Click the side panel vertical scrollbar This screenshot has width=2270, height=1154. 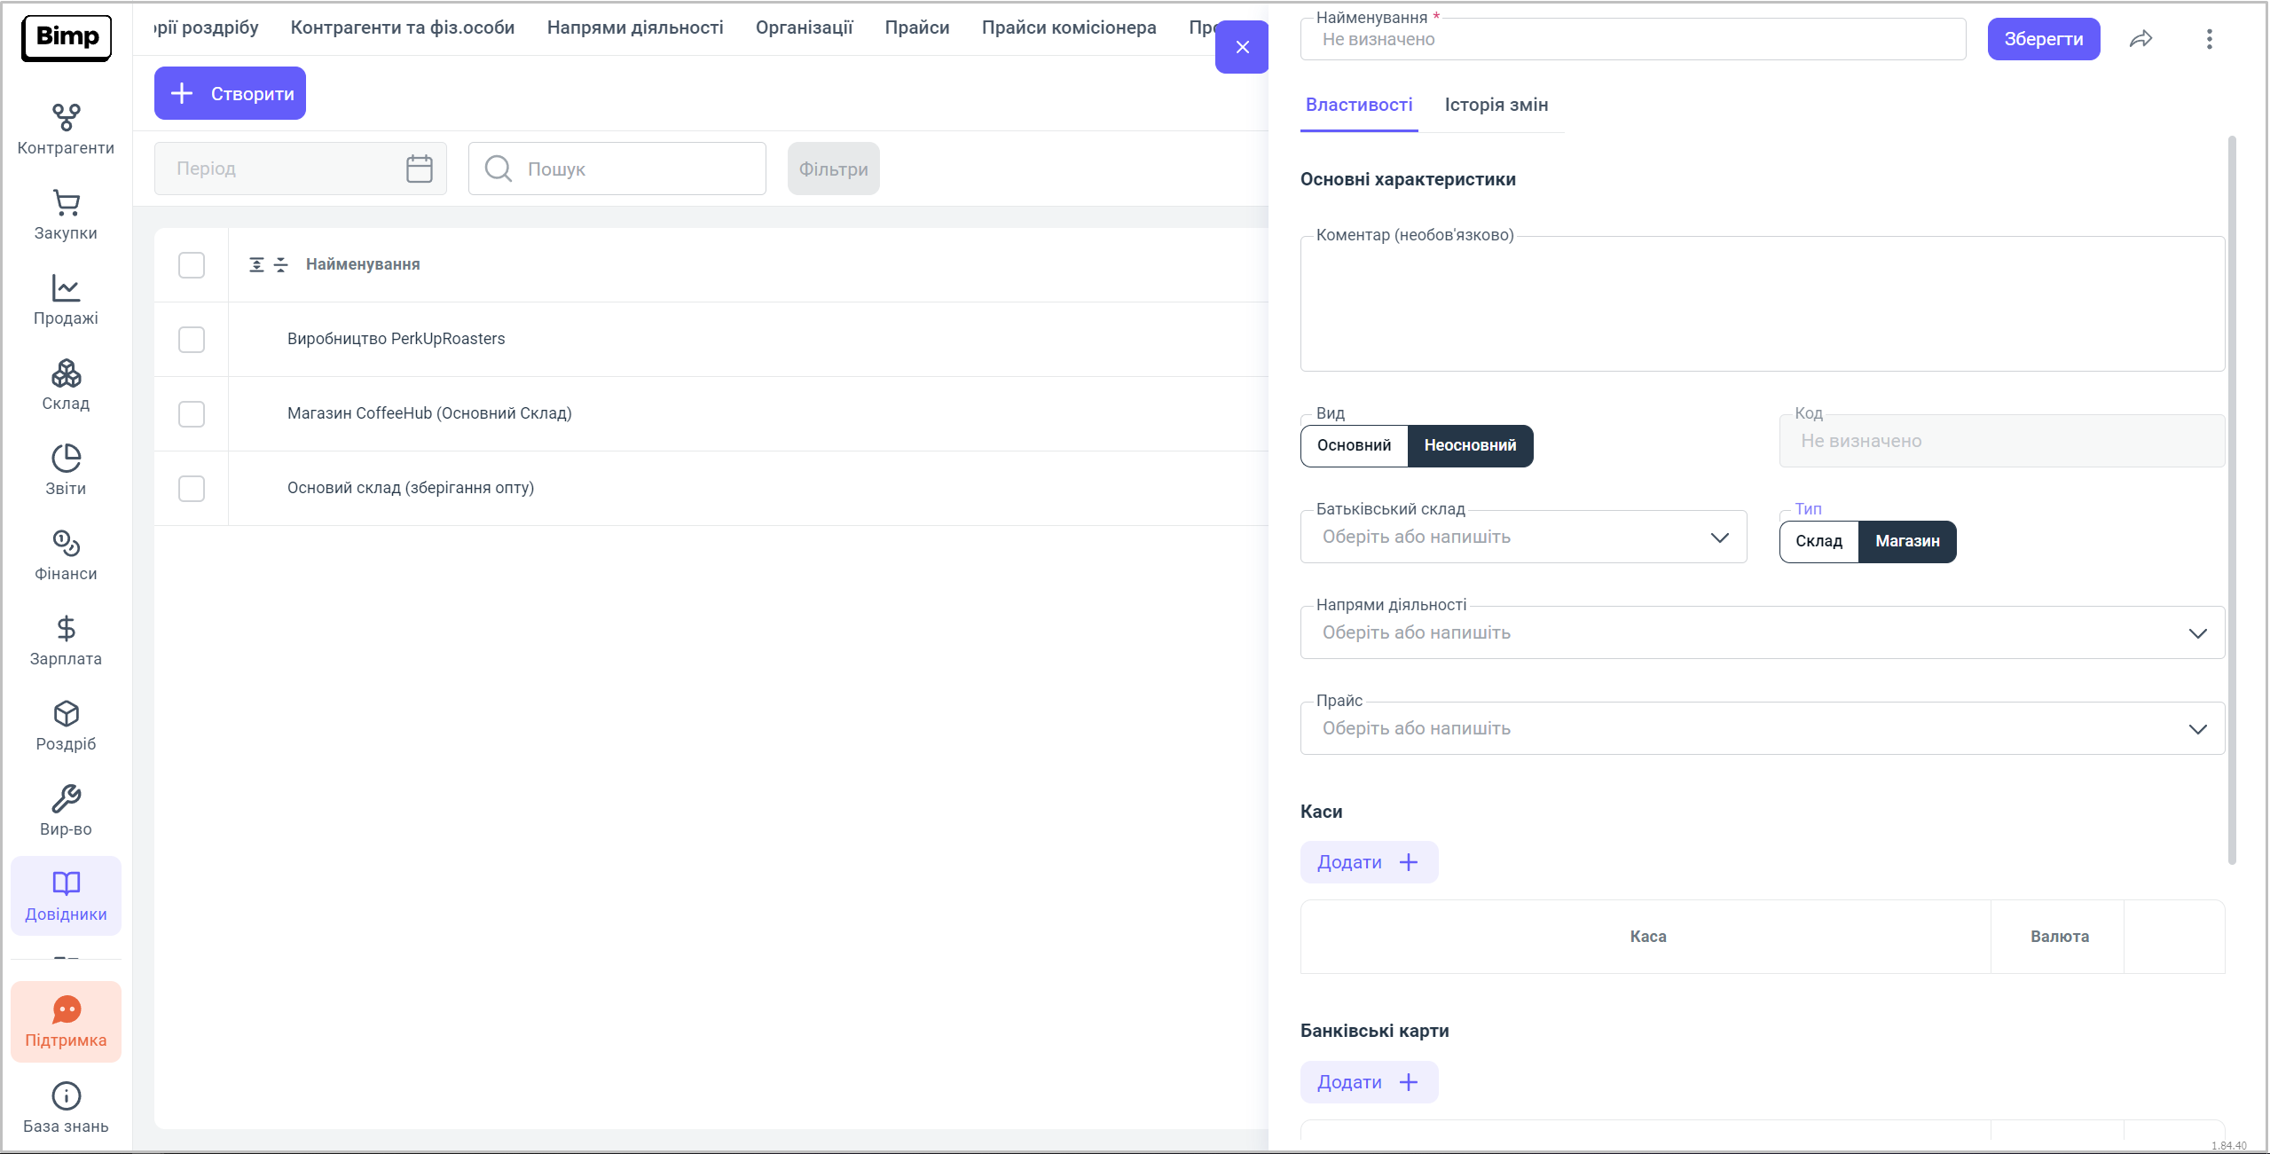[x=2232, y=498]
